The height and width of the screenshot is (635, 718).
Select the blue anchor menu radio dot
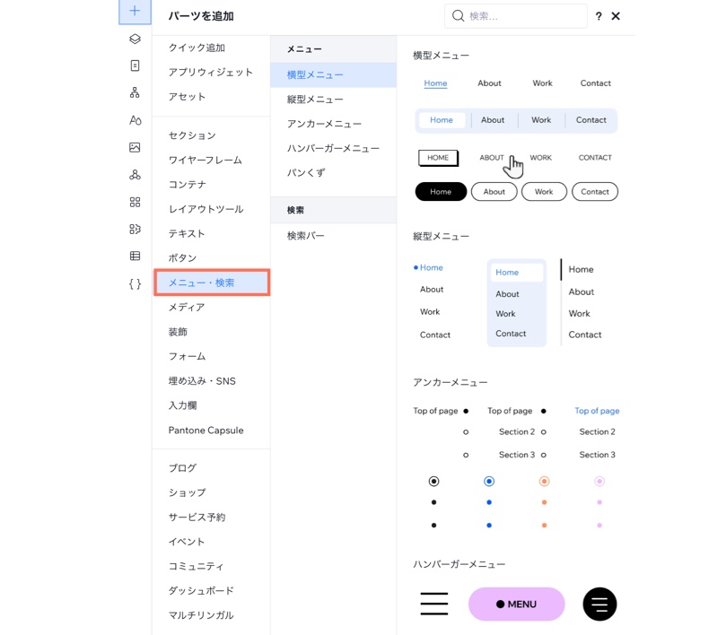488,481
